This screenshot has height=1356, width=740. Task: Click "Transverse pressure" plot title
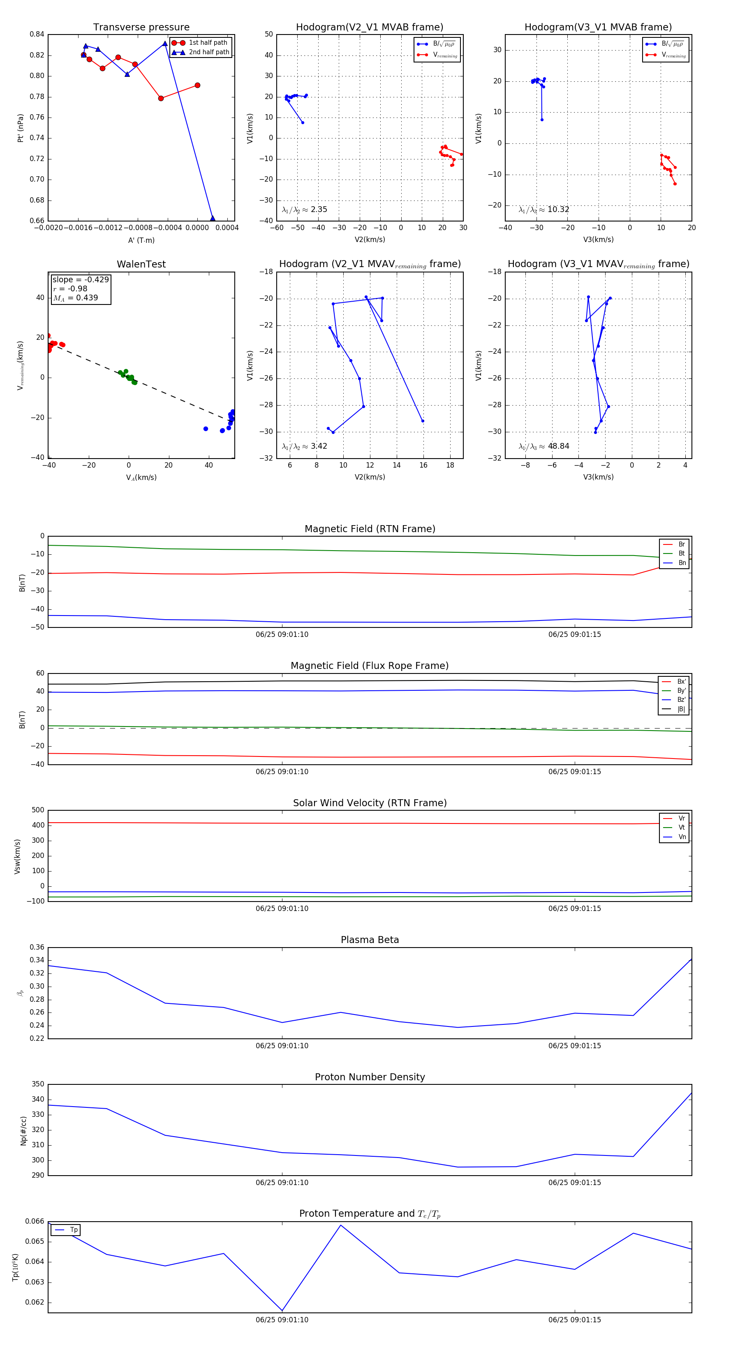click(x=141, y=28)
